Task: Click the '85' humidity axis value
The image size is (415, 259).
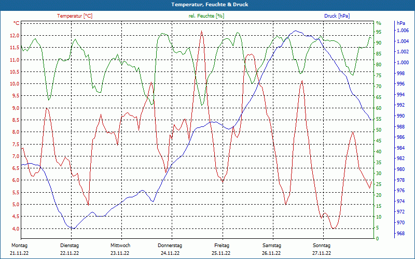Action: pos(379,54)
